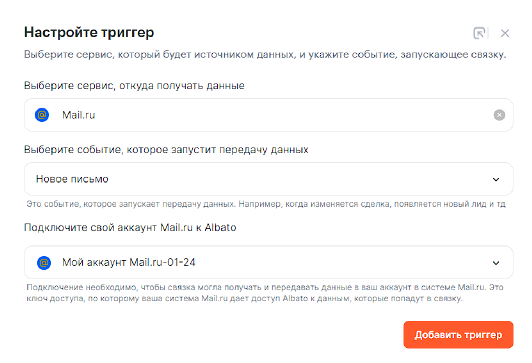
Task: Click the hint text below event dropdown
Action: click(266, 204)
